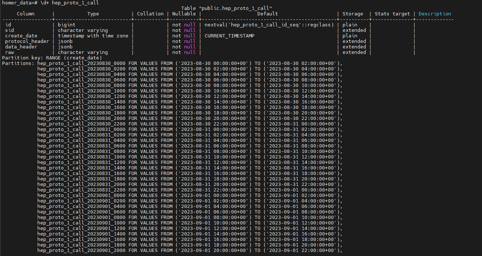
Task: Click the Storage header label
Action: pos(353,14)
